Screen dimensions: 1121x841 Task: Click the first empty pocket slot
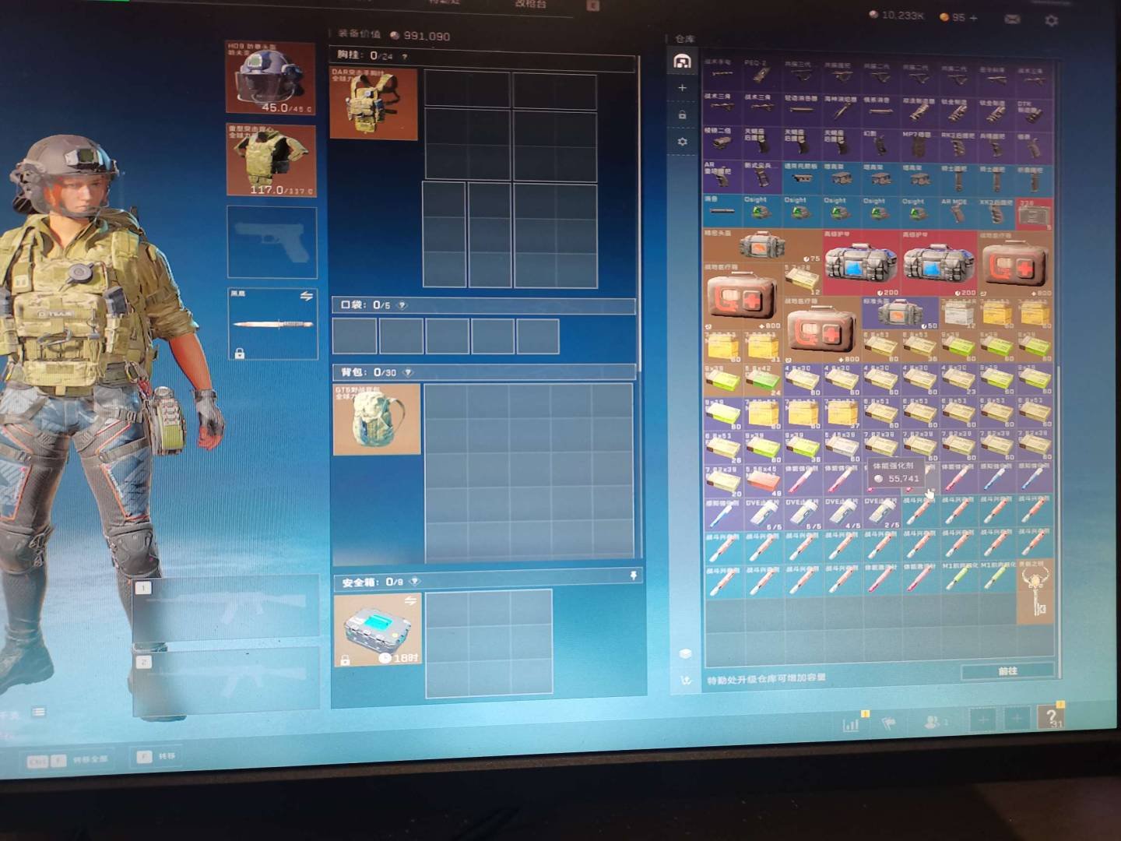click(355, 336)
